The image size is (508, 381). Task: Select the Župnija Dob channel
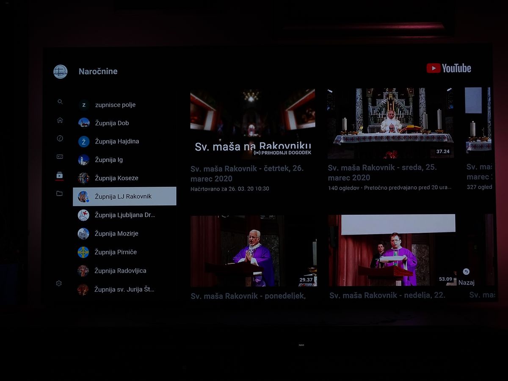(112, 123)
